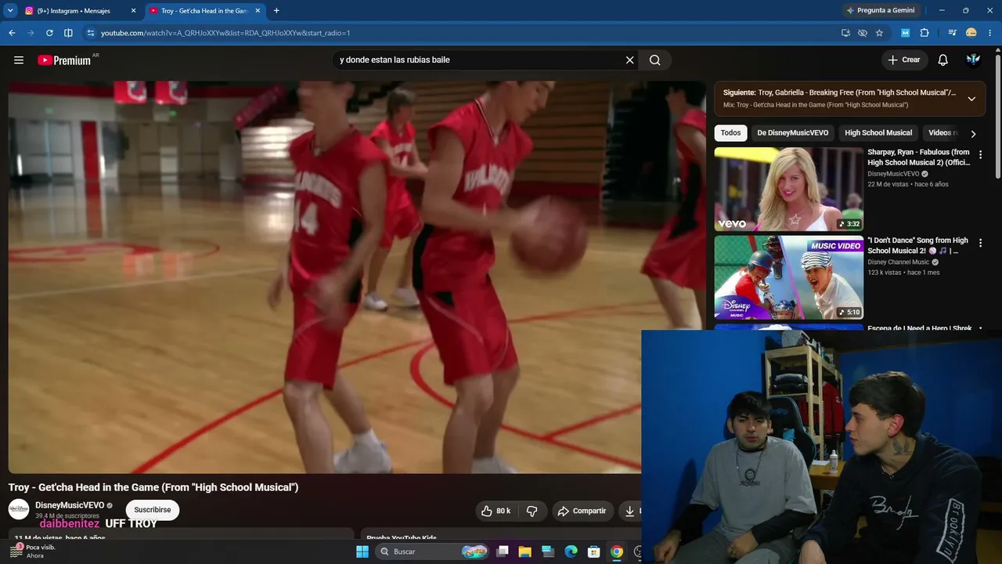Switch to the Instagram Mensajes tab

(80, 11)
